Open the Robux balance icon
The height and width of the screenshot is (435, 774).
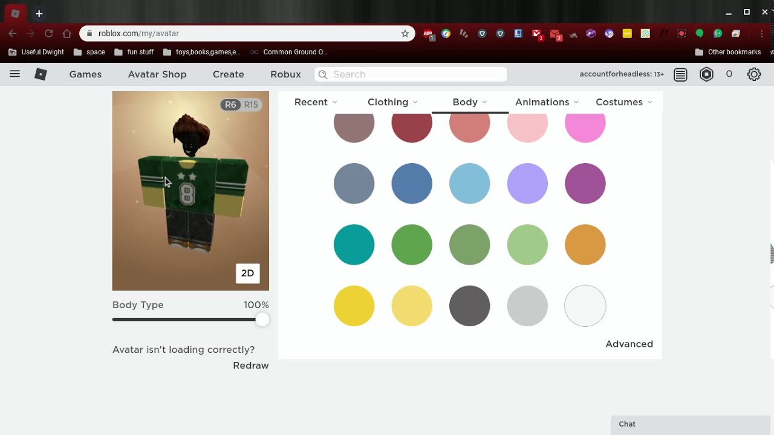click(x=706, y=74)
